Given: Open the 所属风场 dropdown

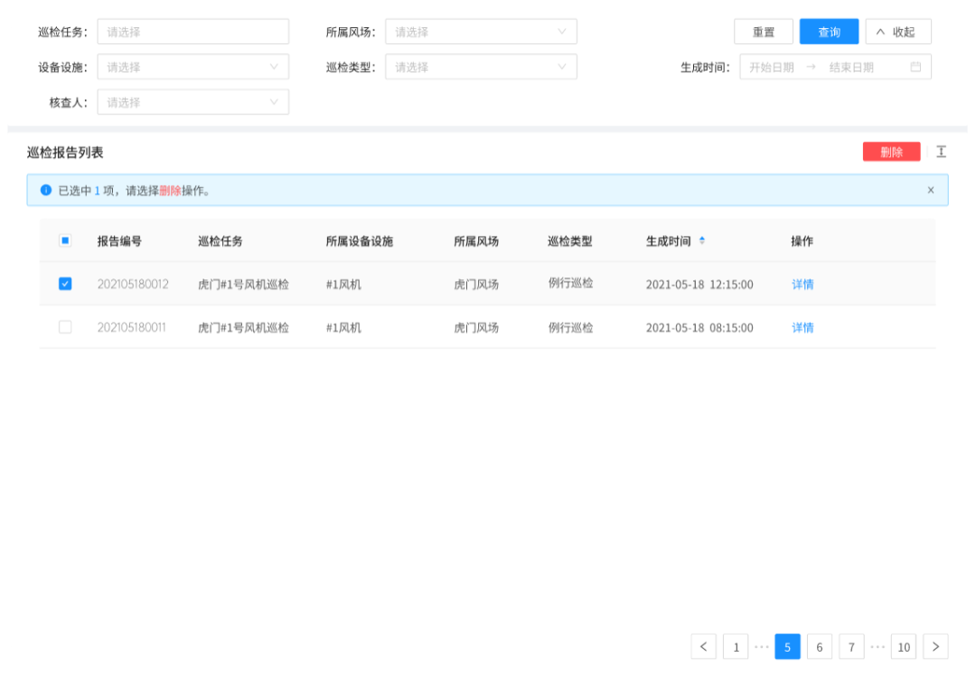Looking at the screenshot, I should 481,32.
